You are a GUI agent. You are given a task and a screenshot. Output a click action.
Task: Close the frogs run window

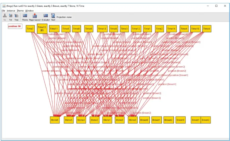(x=225, y=6)
